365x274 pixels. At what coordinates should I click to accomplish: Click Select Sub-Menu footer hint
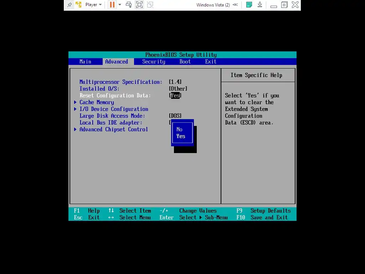[194, 218]
